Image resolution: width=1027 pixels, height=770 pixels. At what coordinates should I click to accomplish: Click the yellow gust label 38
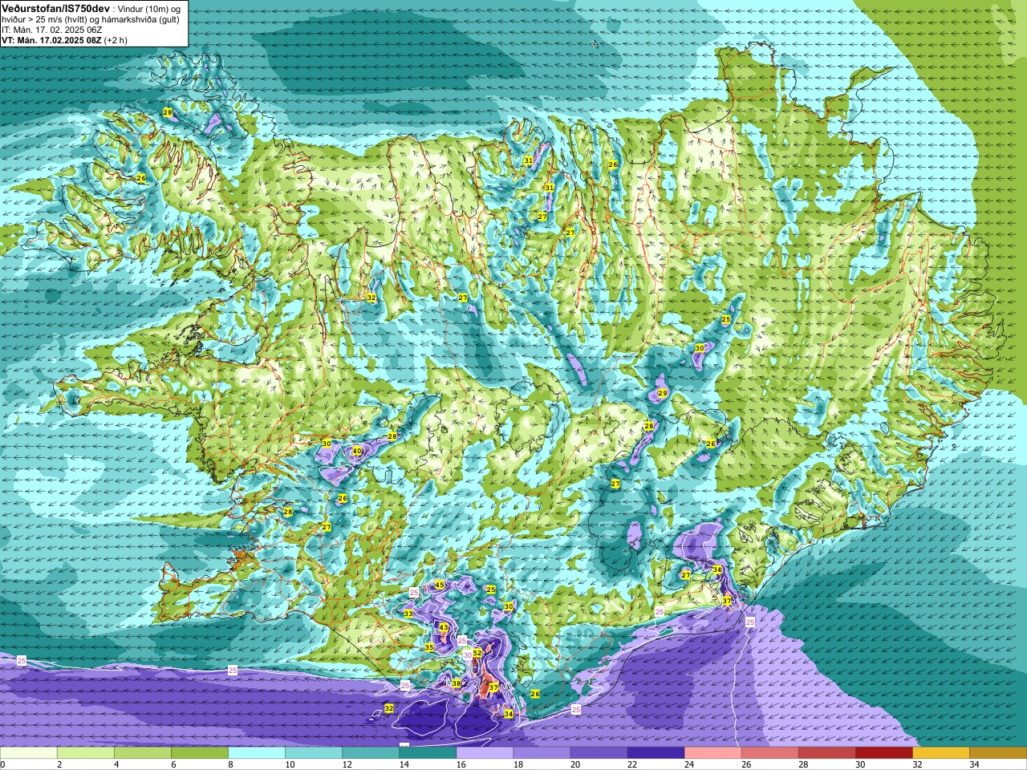point(457,683)
